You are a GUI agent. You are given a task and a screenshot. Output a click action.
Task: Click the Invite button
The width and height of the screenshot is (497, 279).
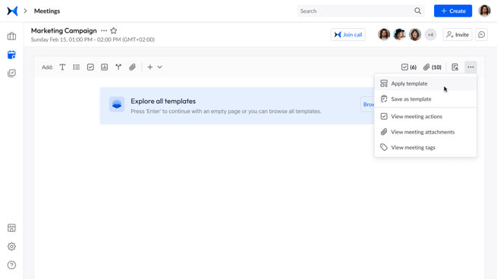point(458,35)
